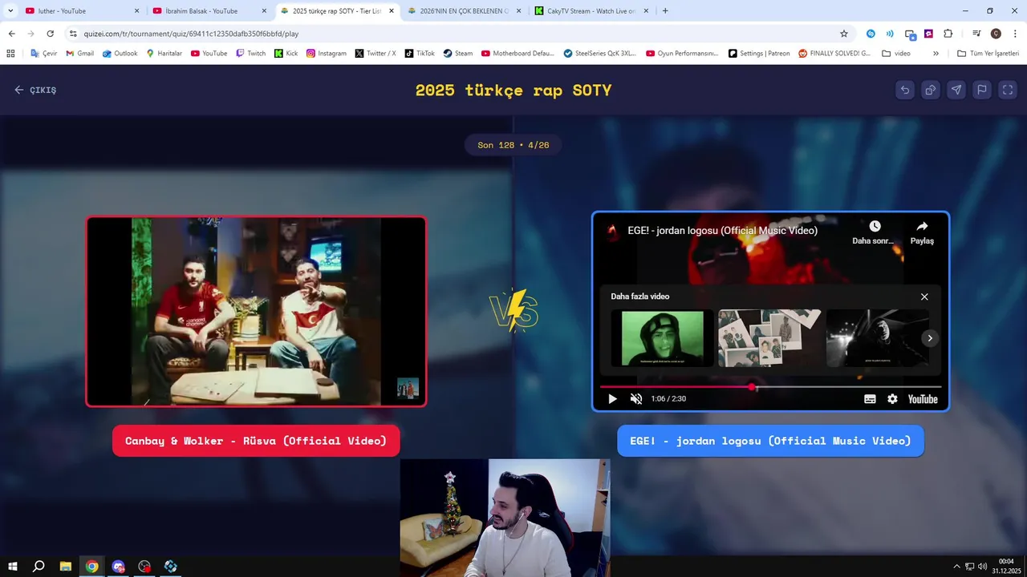Click the Canbay & Wolker video thumbnail
Screen dimensions: 1027x577
[256, 312]
